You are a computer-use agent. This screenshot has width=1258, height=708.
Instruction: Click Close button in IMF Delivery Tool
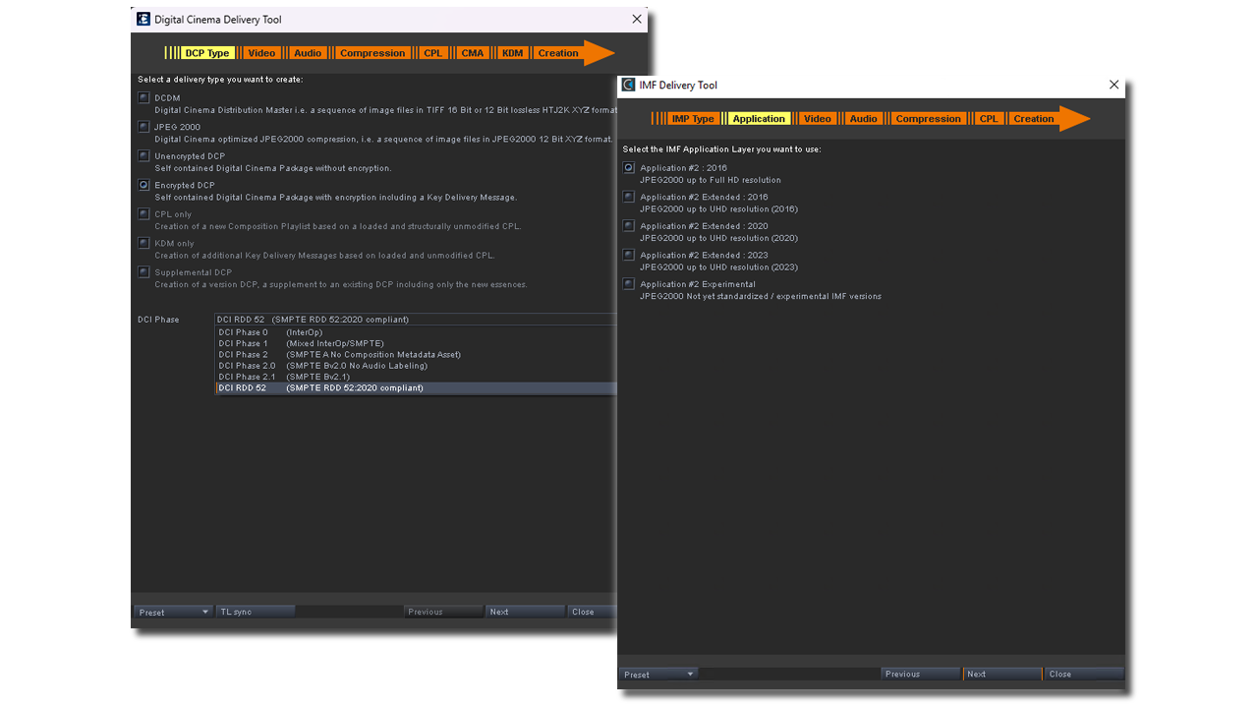pos(1084,674)
